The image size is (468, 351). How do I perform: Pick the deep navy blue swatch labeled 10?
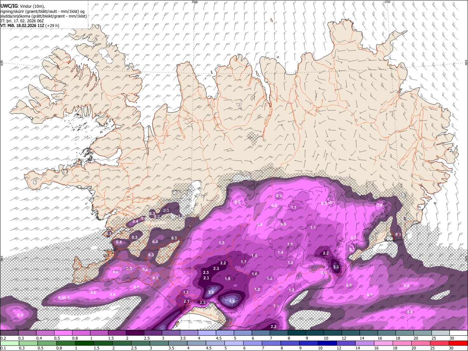point(327,343)
